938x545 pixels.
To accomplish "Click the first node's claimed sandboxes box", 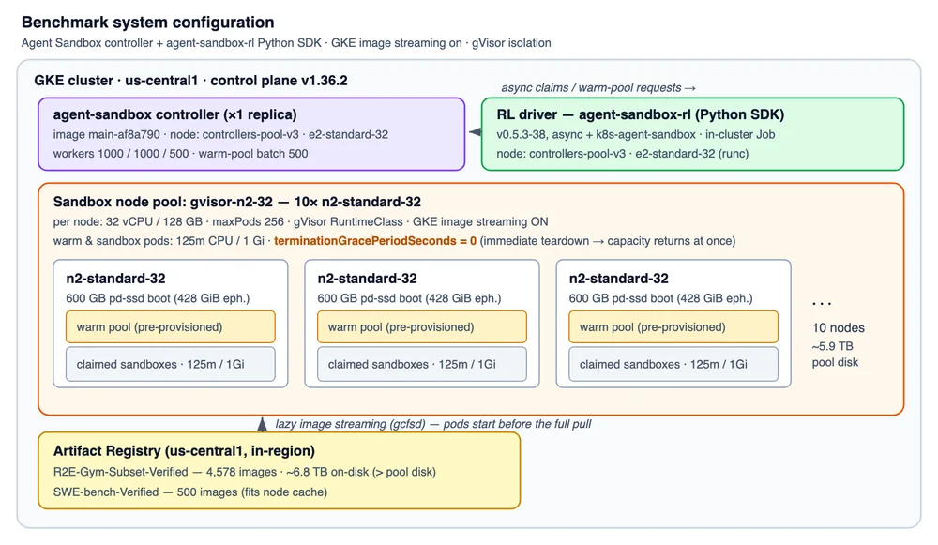I will pos(171,364).
